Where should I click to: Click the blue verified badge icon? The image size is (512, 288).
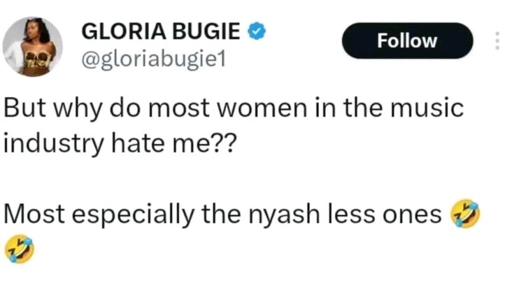click(257, 31)
